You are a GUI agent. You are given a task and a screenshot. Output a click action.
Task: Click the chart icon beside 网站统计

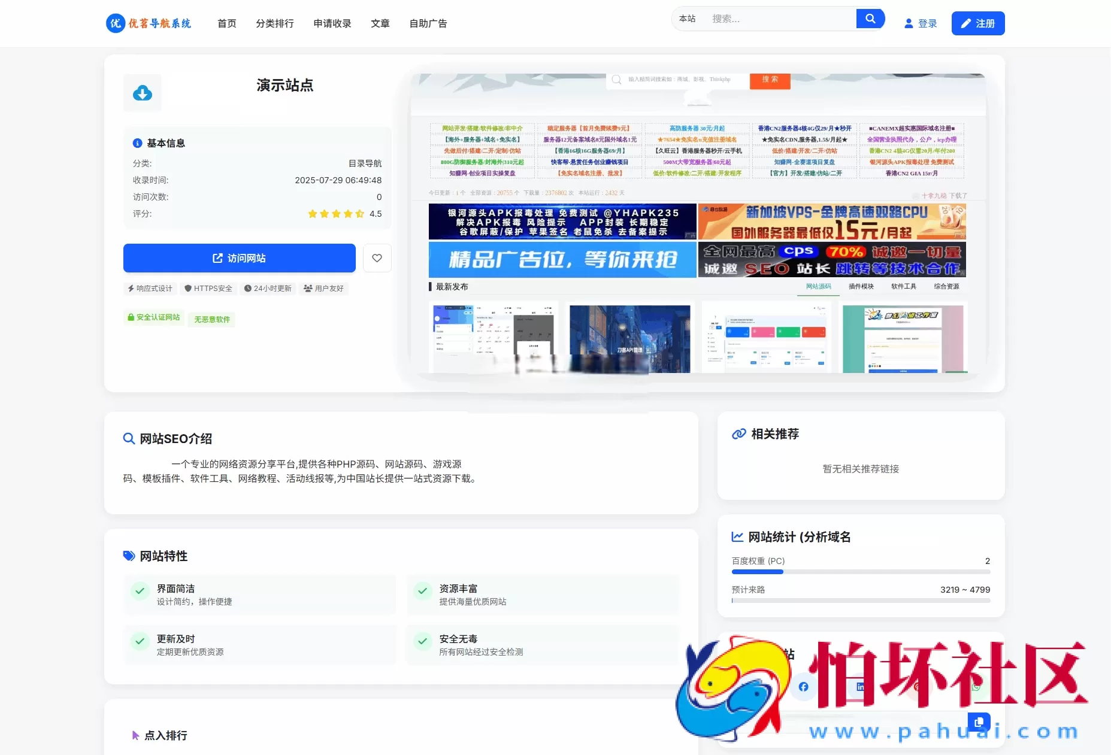click(x=738, y=536)
